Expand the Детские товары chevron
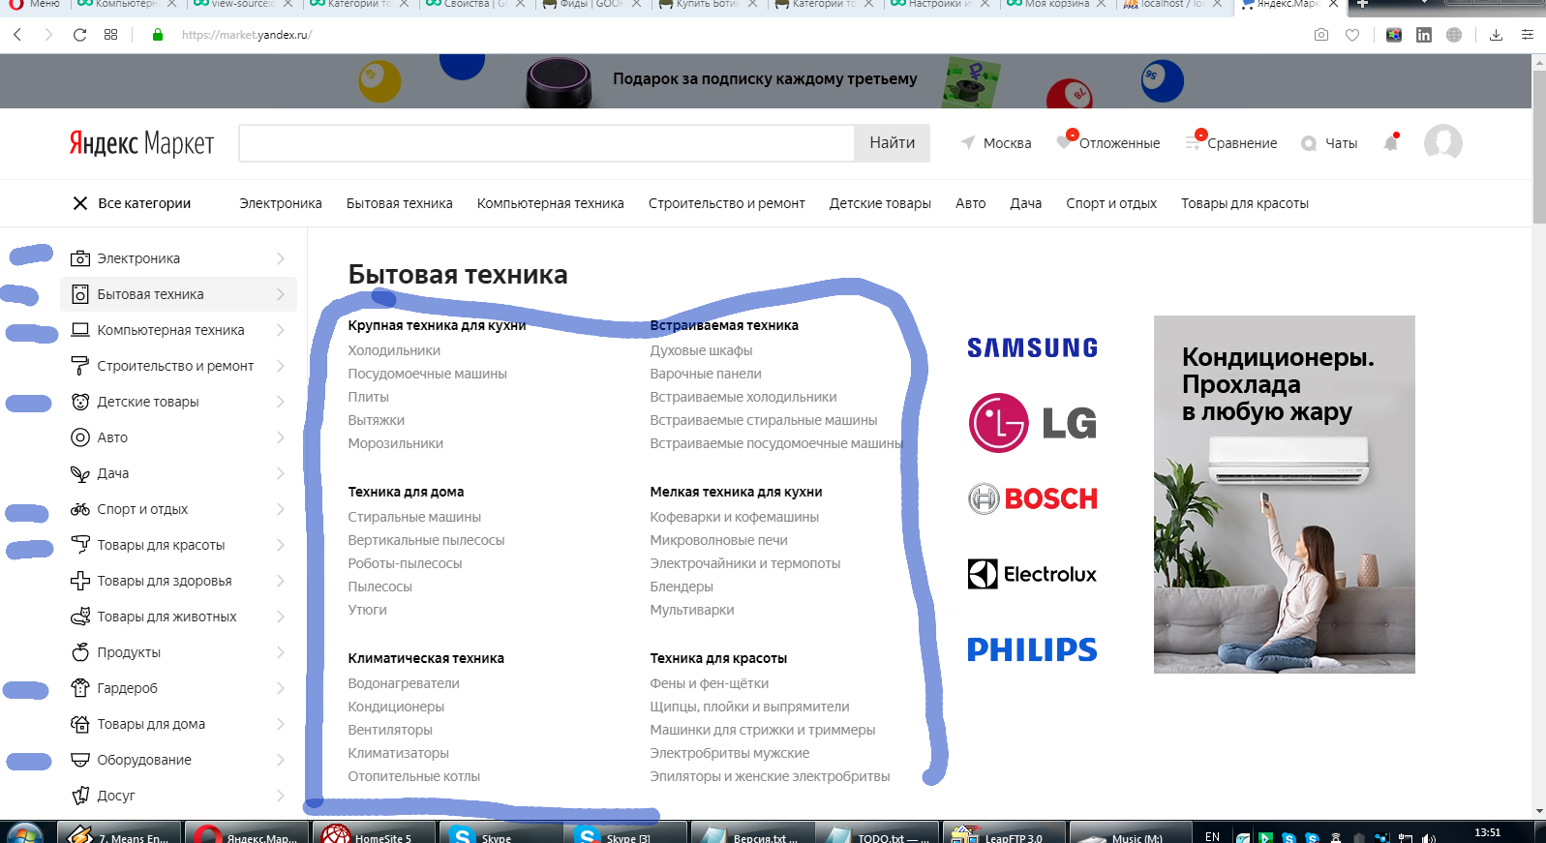This screenshot has width=1546, height=843. (280, 402)
